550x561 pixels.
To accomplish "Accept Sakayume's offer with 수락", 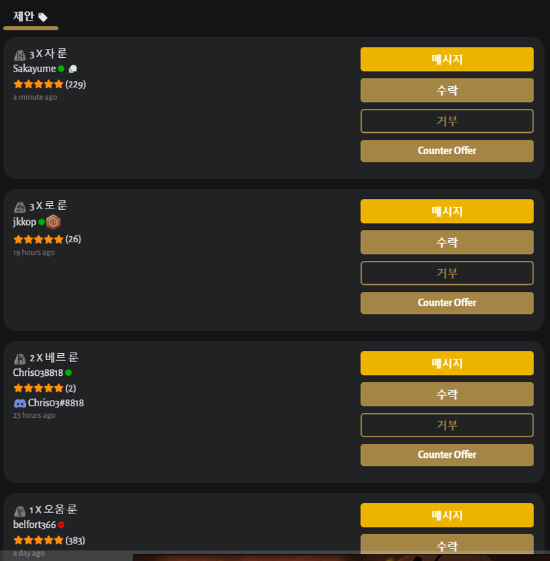I will pos(447,90).
